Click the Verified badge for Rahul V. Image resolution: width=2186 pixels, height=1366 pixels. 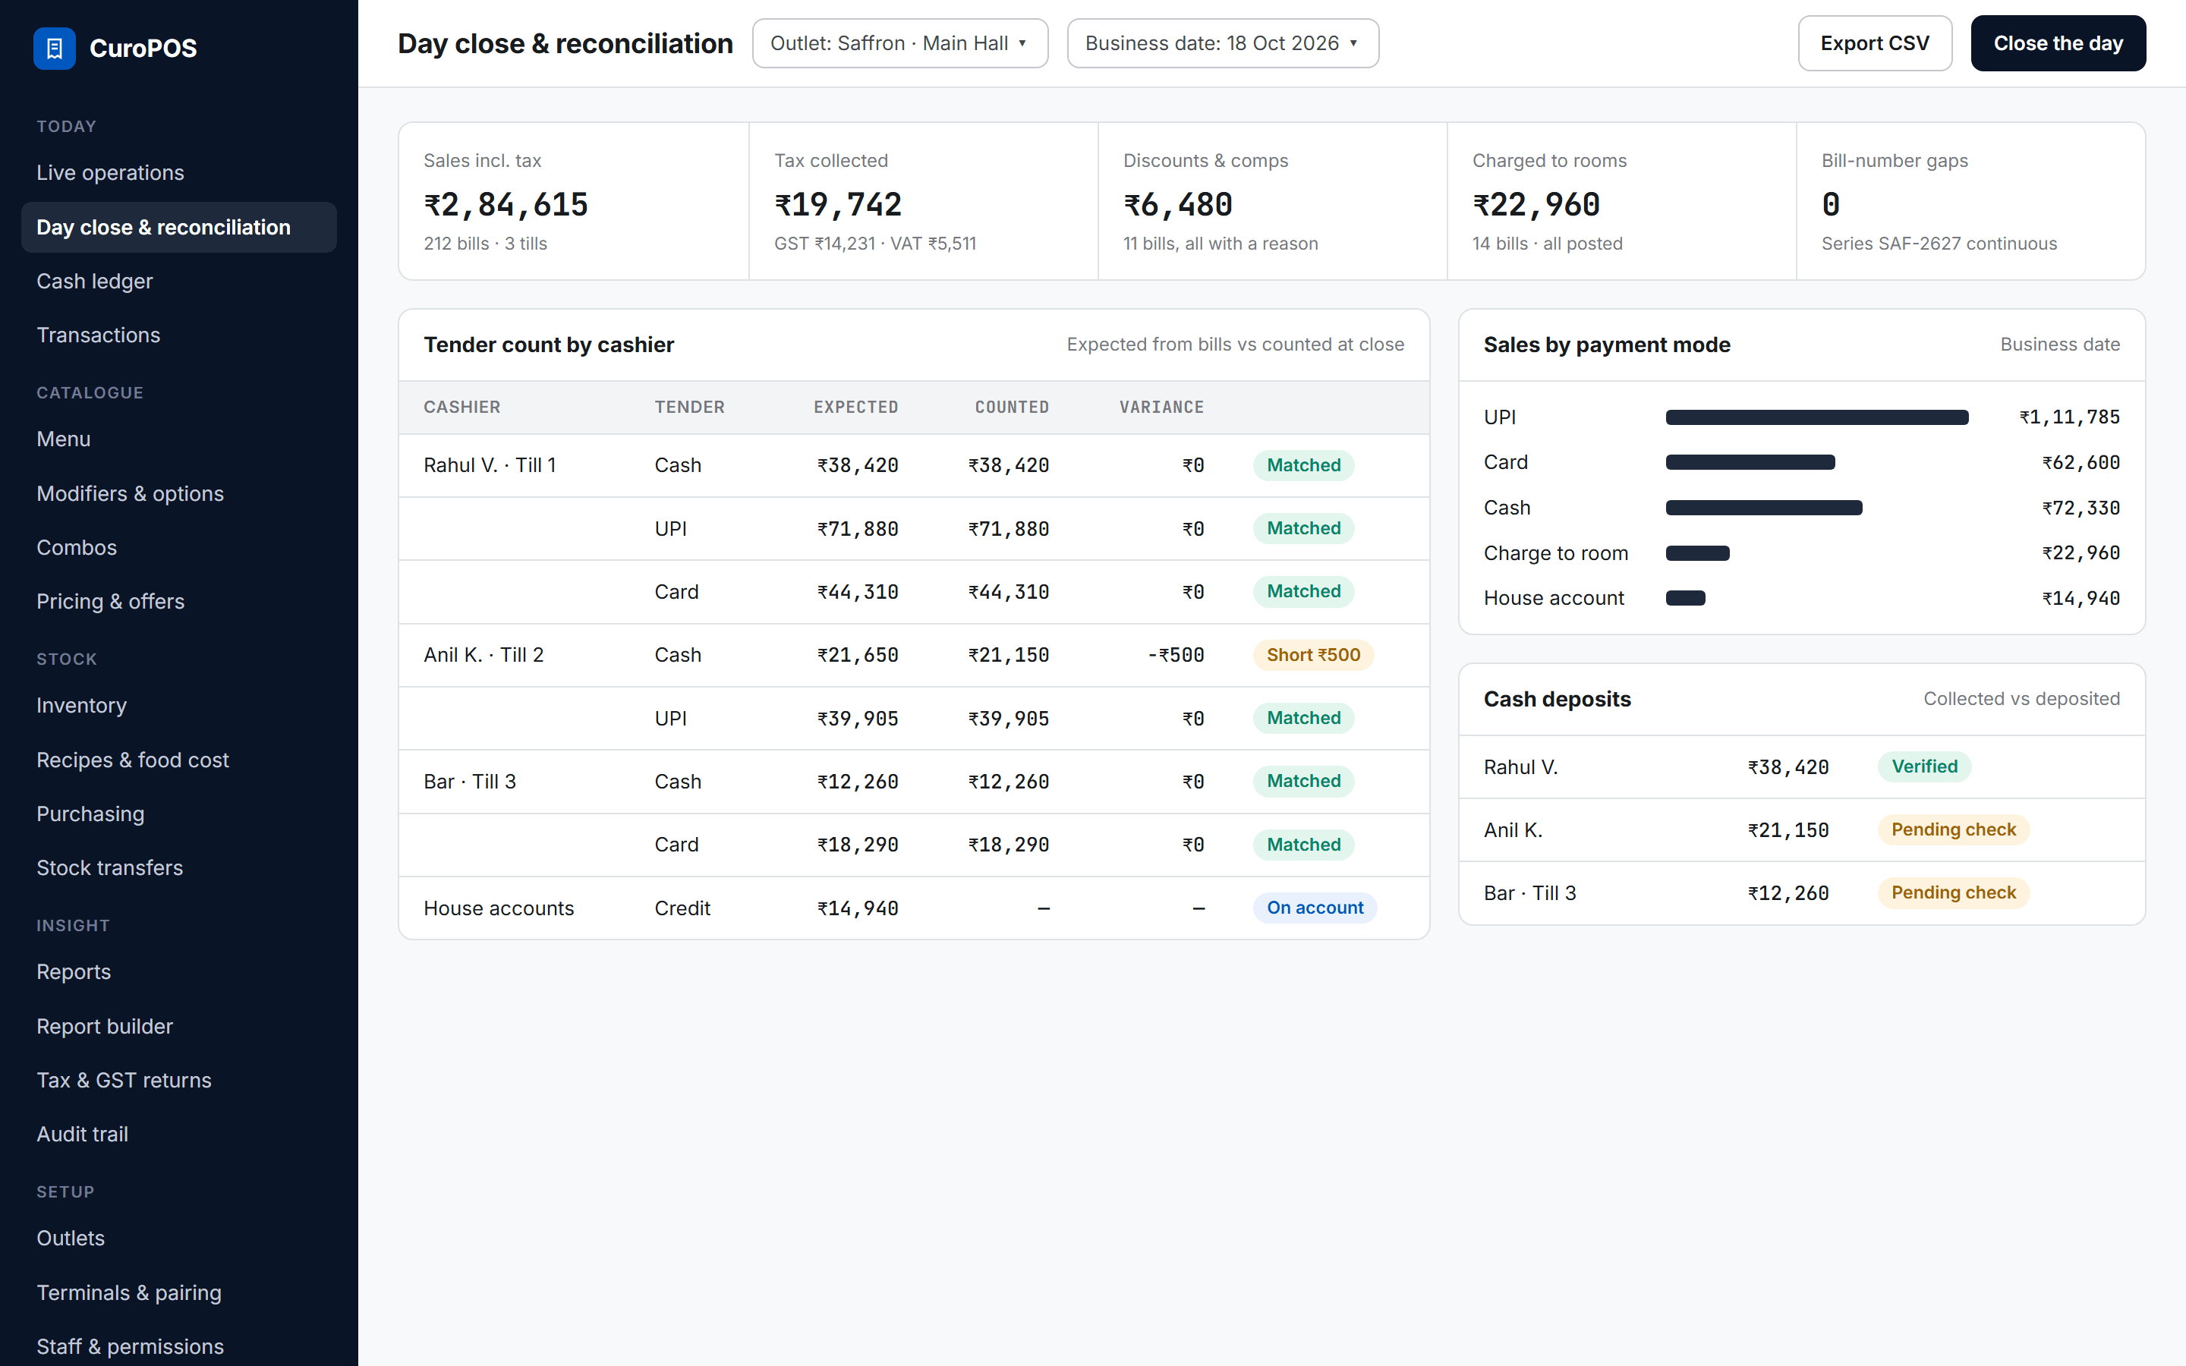click(x=1924, y=767)
